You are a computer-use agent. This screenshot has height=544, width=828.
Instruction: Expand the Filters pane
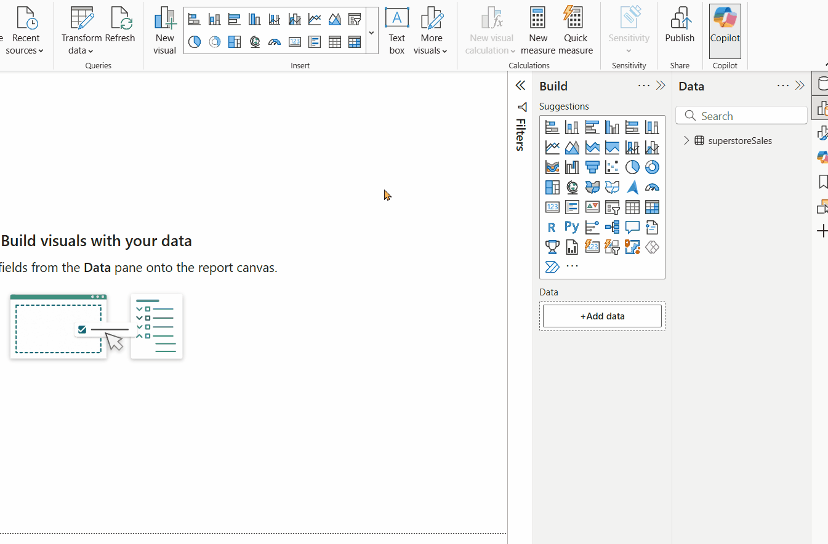tap(520, 86)
